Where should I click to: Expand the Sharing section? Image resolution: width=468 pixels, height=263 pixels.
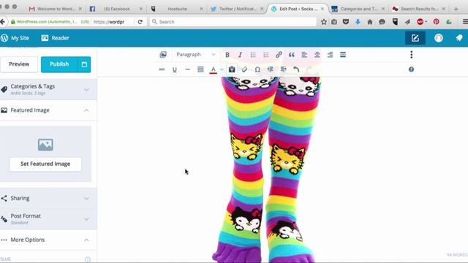tap(48, 198)
